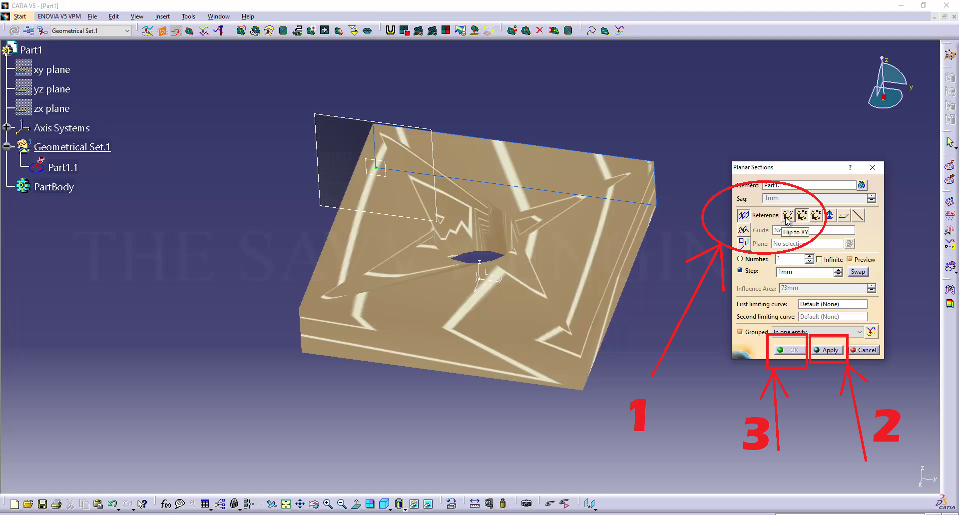Screen dimensions: 959x515
Task: Click the Flip to XY reference icon
Action: pyautogui.click(x=787, y=215)
